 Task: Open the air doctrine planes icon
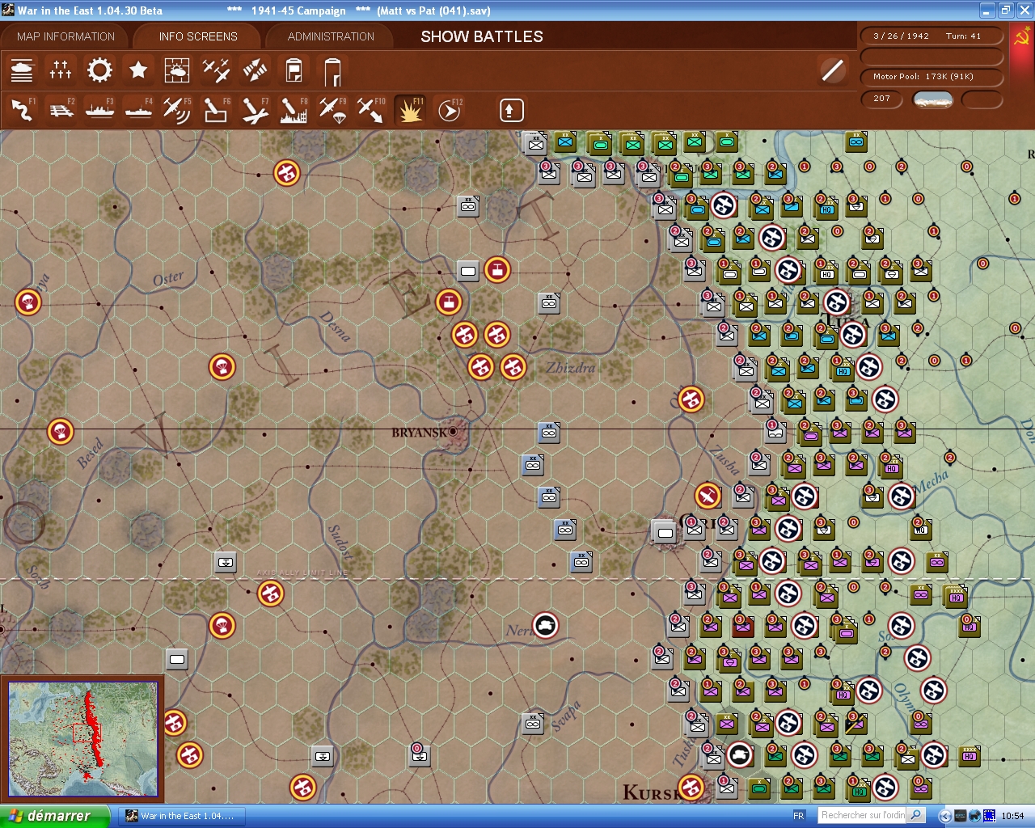tap(216, 70)
